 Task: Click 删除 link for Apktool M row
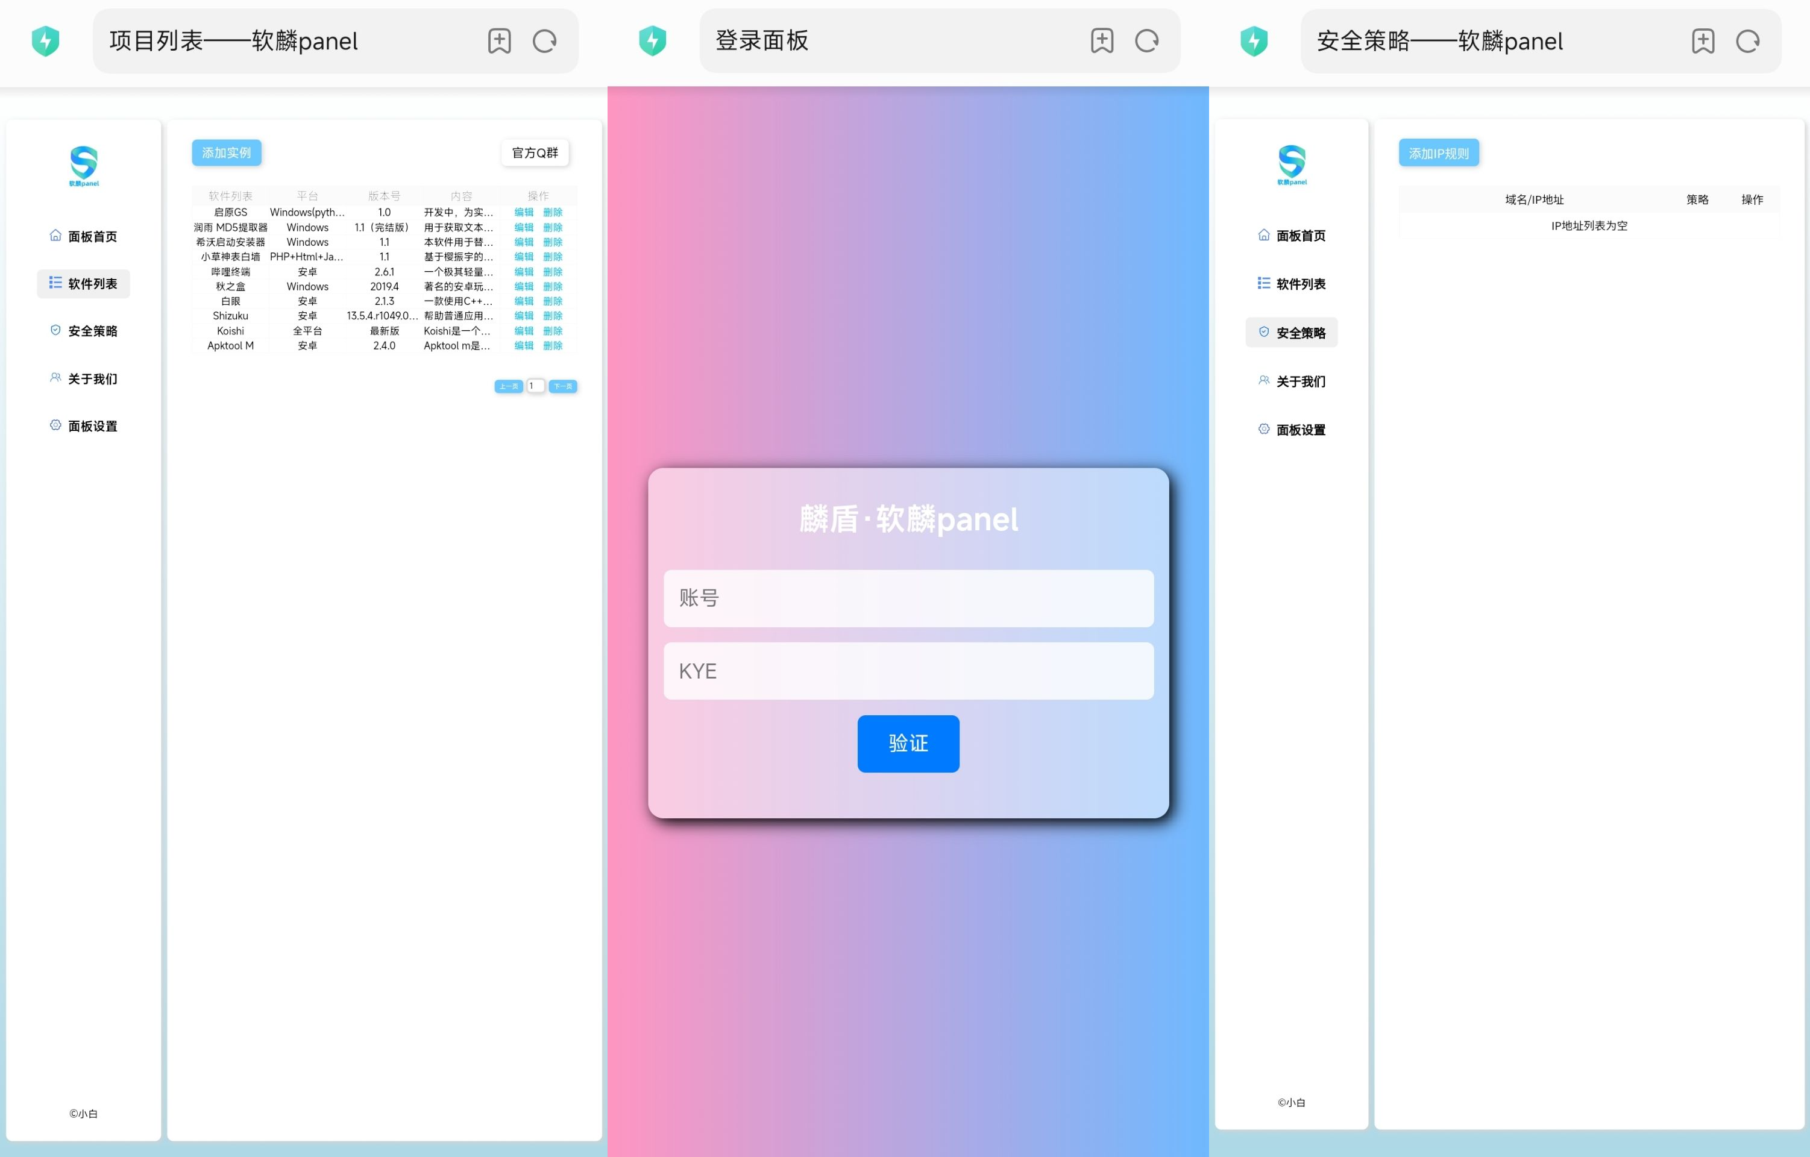coord(553,346)
